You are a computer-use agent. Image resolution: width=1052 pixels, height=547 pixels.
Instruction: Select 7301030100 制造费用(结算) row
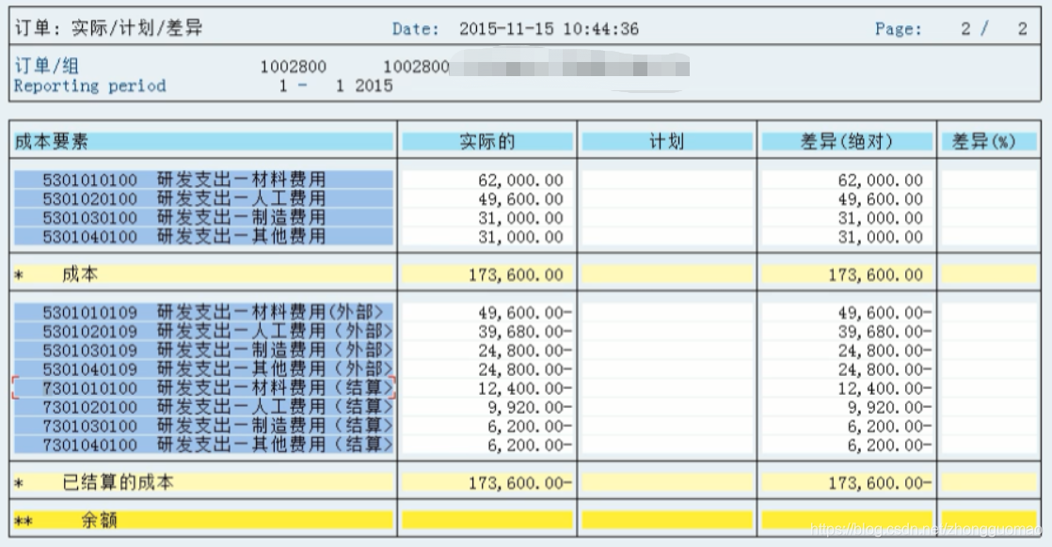point(203,426)
